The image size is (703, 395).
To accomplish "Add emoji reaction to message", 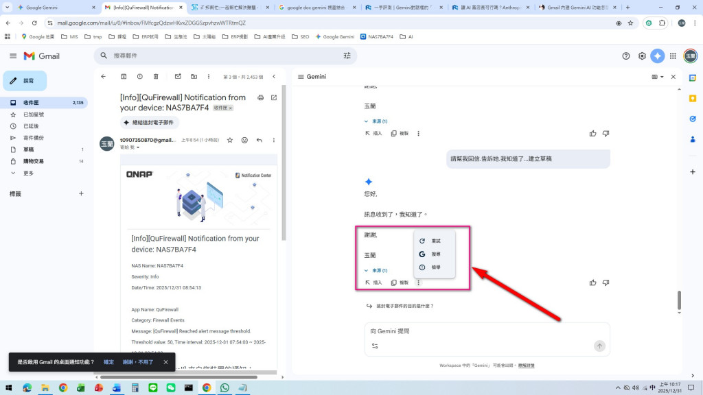I will click(244, 140).
